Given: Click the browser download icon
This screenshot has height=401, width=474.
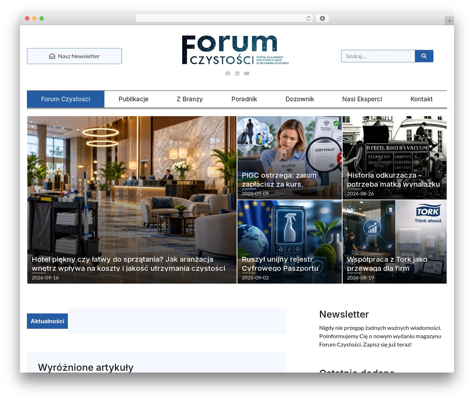Looking at the screenshot, I should click(x=323, y=18).
